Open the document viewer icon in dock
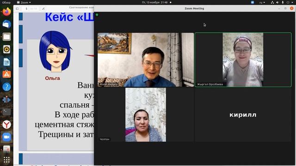The height and width of the screenshot is (166, 296). tap(6, 149)
